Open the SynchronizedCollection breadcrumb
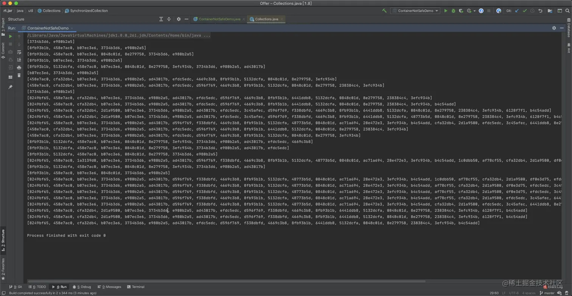 pos(86,11)
